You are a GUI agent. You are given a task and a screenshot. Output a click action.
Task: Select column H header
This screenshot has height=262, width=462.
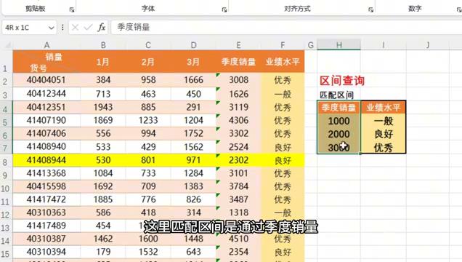339,45
